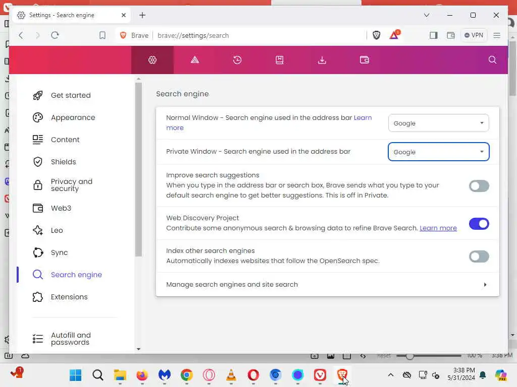Launch Firefox from taskbar

click(142, 375)
